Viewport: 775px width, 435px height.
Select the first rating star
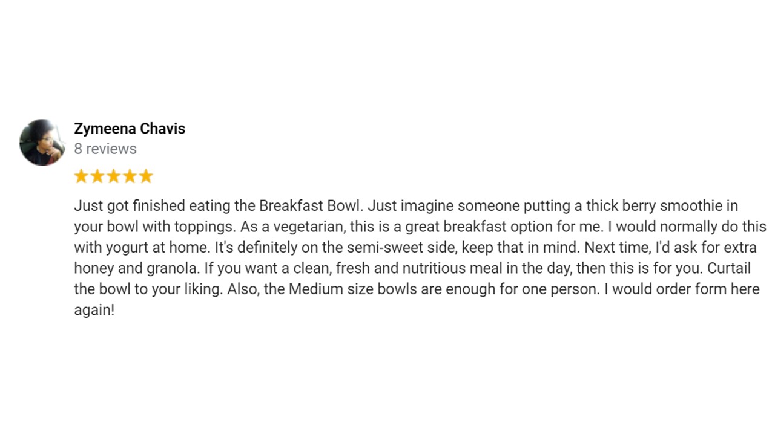(x=81, y=176)
